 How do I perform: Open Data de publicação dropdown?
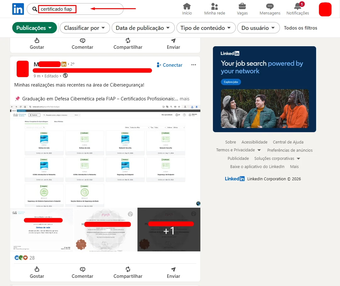click(143, 28)
